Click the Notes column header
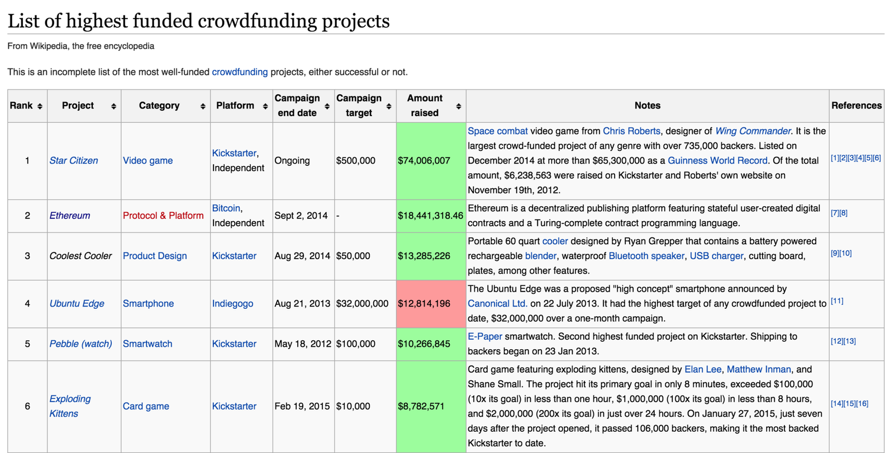The image size is (894, 453). coord(647,106)
